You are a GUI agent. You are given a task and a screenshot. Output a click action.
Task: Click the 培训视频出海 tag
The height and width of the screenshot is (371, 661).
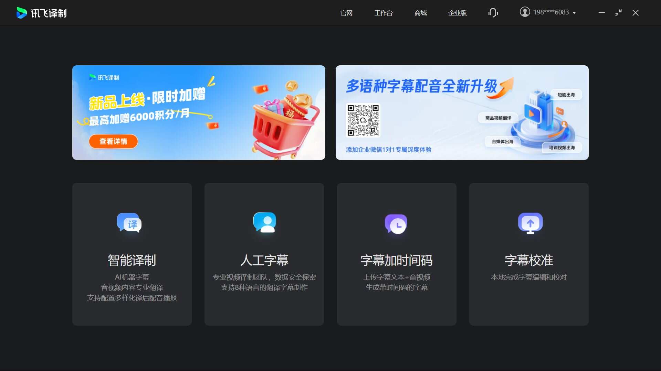pyautogui.click(x=562, y=148)
